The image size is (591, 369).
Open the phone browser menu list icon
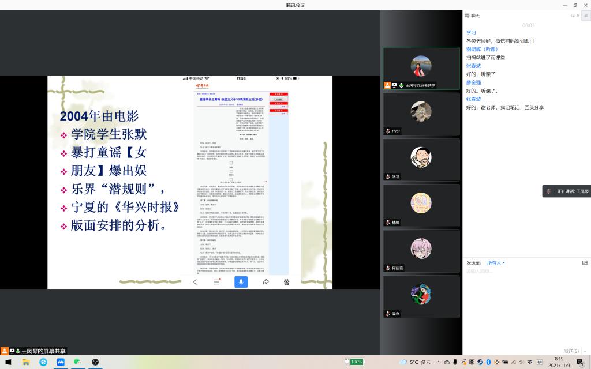217,282
